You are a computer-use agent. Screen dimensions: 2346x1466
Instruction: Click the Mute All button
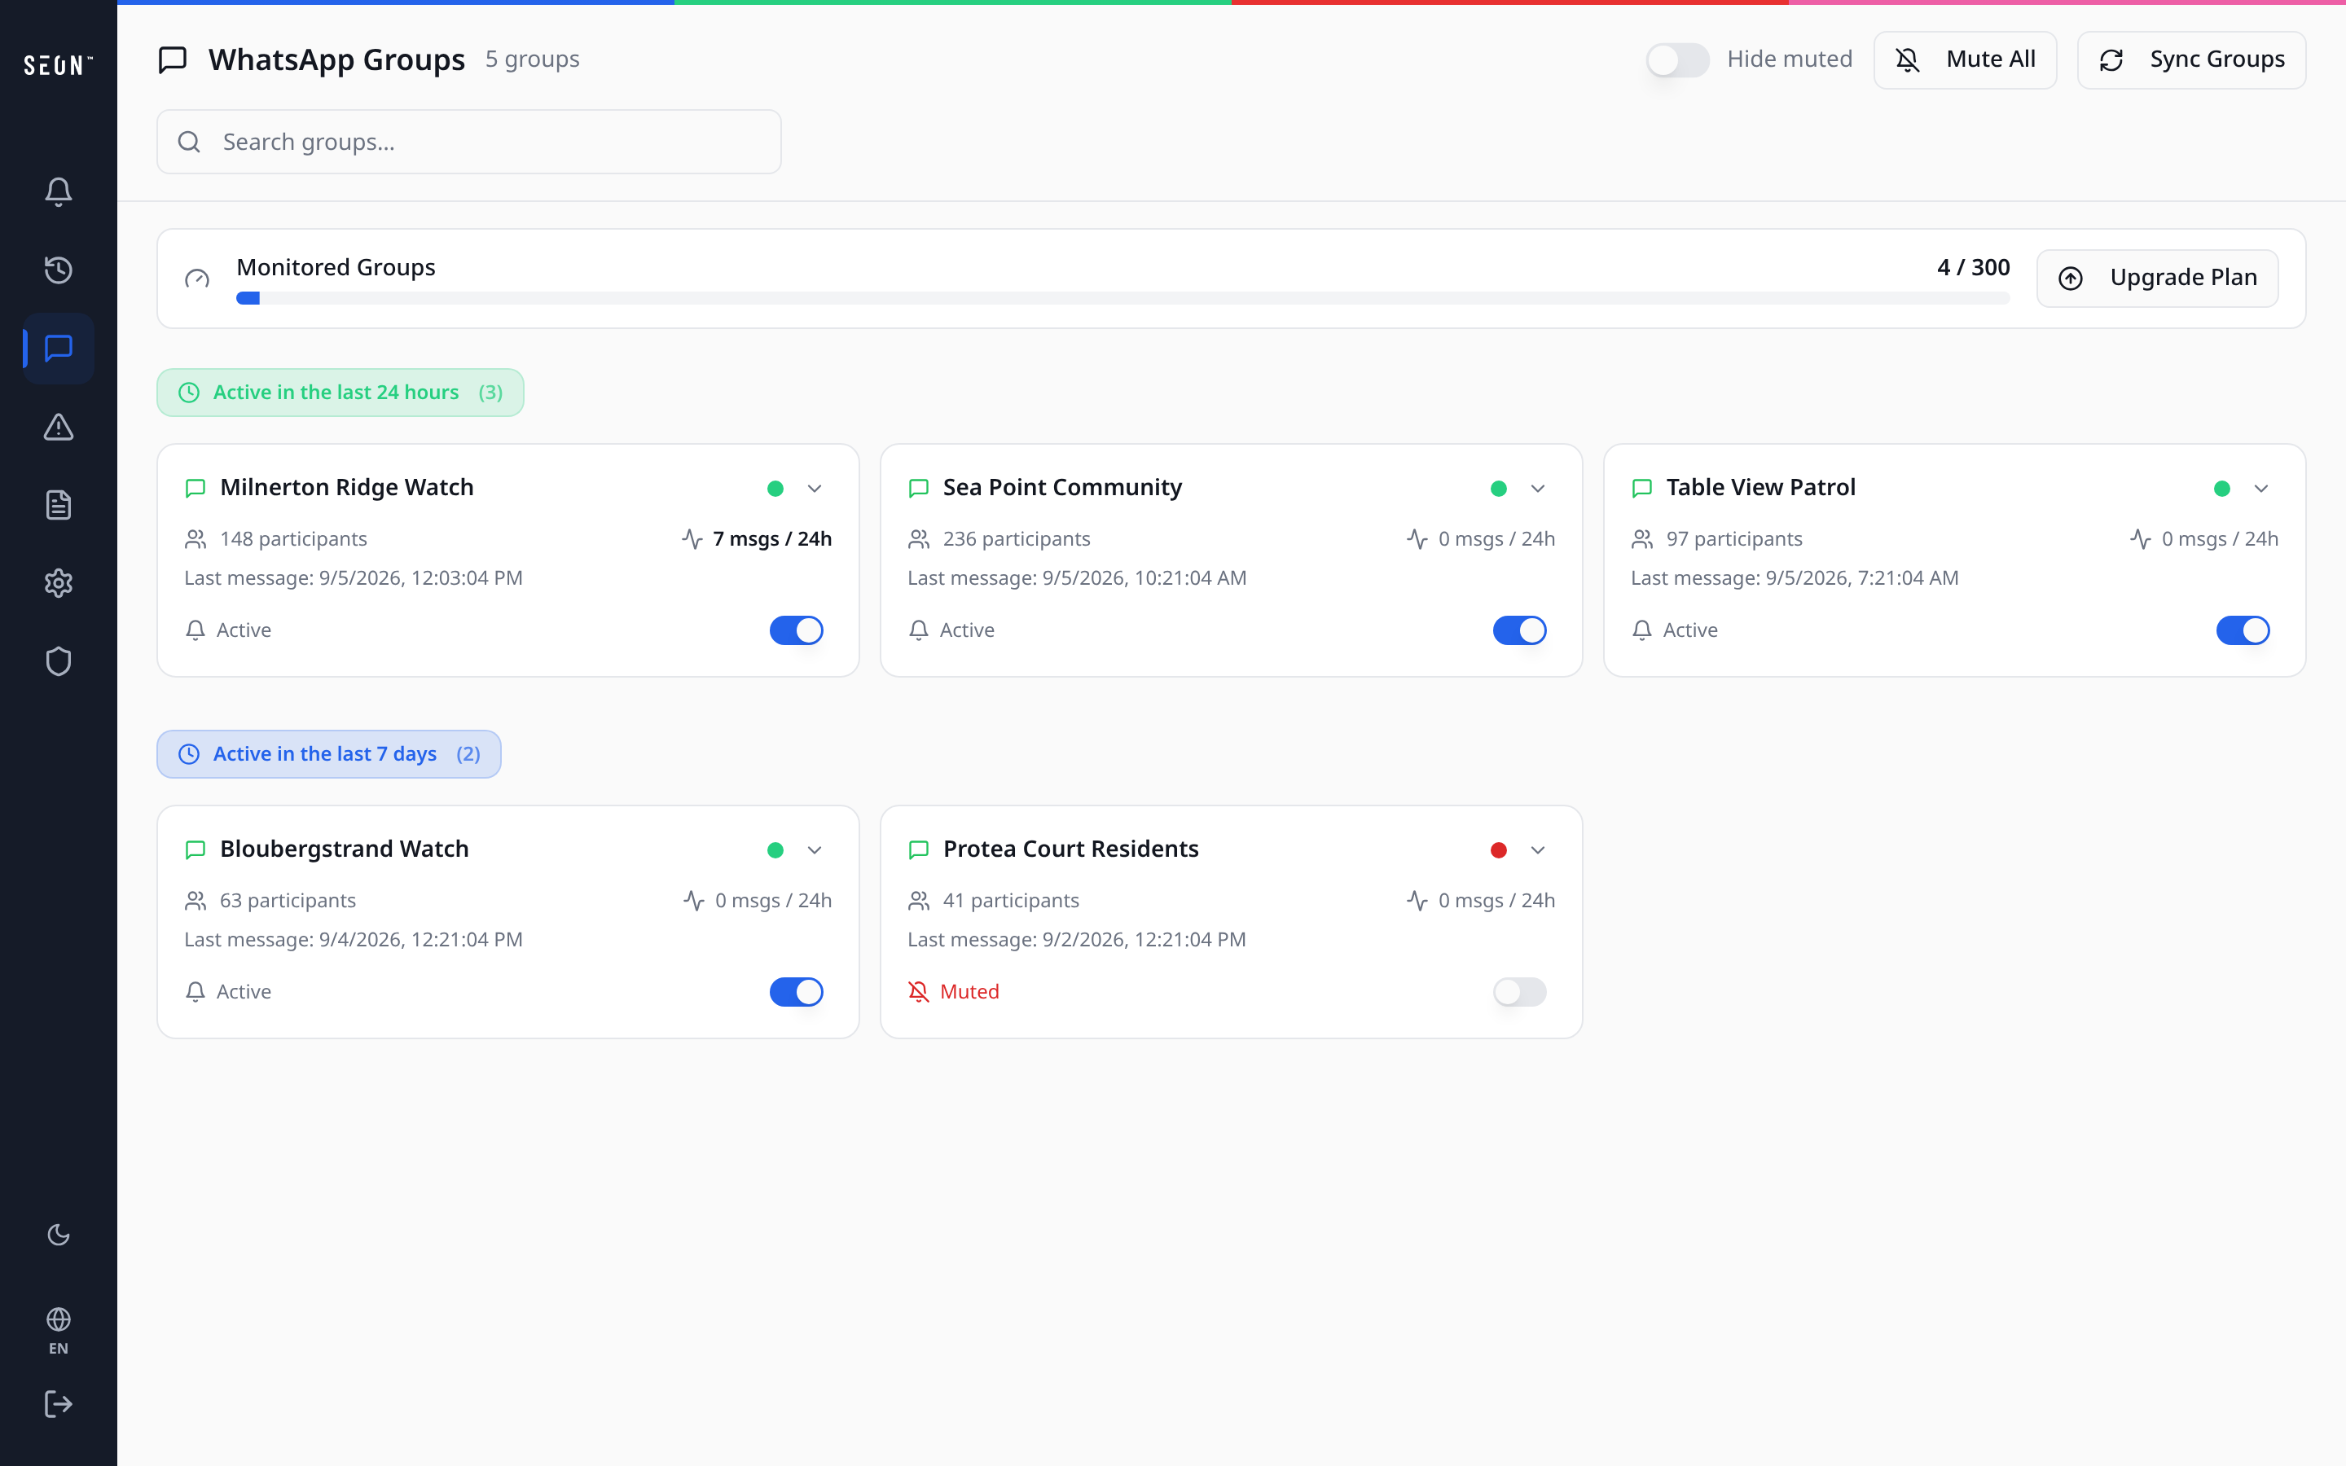tap(1965, 60)
